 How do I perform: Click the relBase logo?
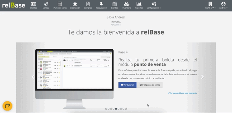pyautogui.click(x=14, y=5)
